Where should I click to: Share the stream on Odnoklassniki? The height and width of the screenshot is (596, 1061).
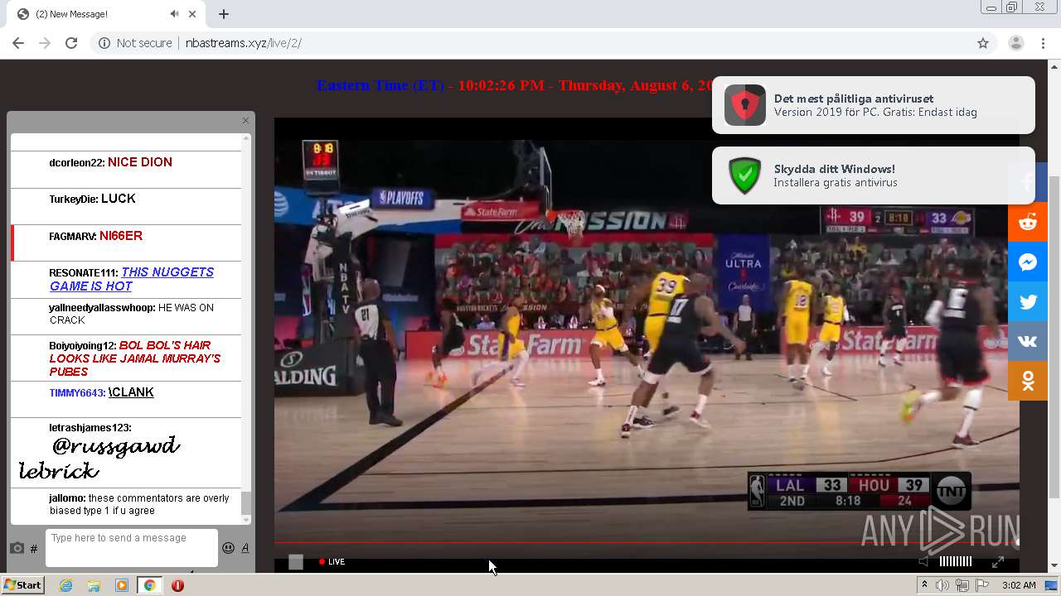(1028, 381)
